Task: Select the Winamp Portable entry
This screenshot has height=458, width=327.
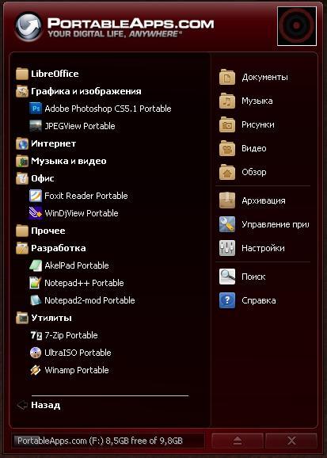Action: tap(77, 370)
